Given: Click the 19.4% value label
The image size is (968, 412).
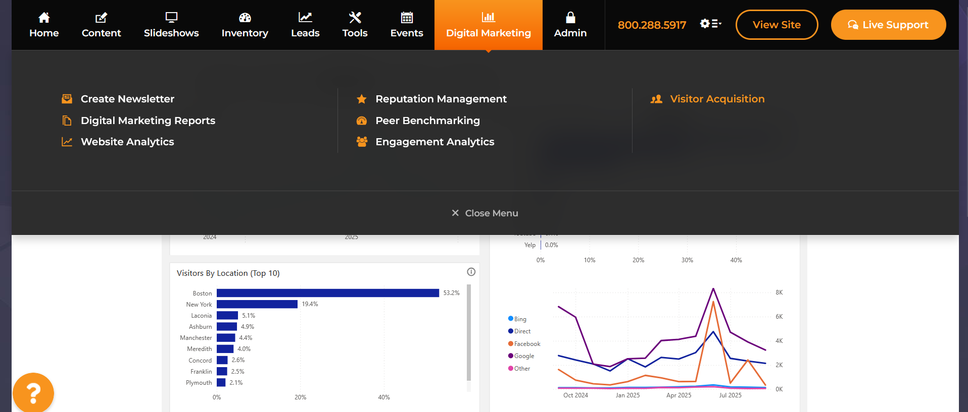Looking at the screenshot, I should [x=310, y=304].
